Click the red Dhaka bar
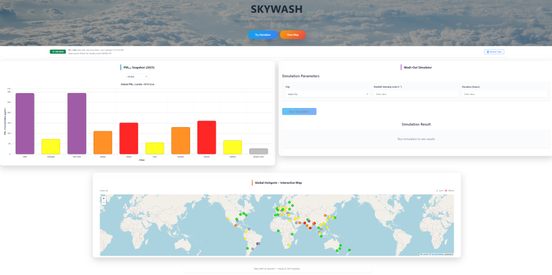Image resolution: width=552 pixels, height=275 pixels. pos(129,138)
